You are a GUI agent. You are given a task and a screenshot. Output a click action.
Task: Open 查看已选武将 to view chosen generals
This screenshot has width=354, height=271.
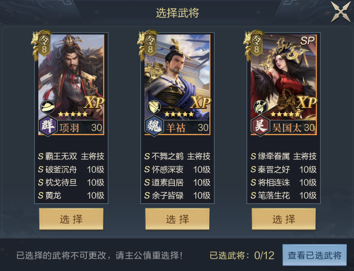coord(314,255)
